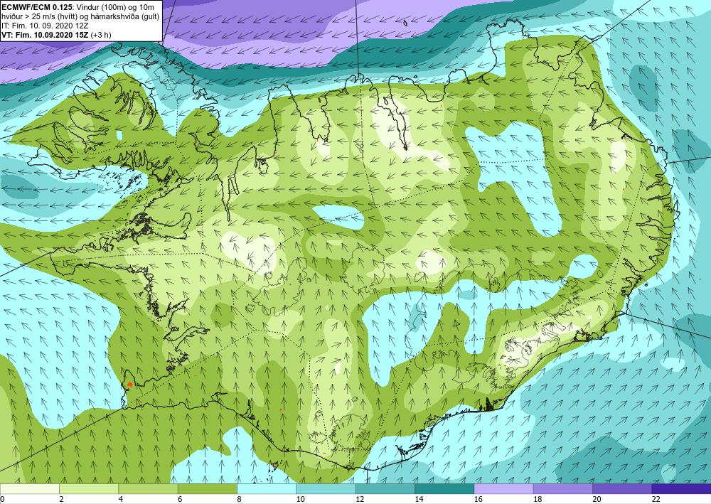Pick the 4–6 m/s green legend swatch

point(149,488)
